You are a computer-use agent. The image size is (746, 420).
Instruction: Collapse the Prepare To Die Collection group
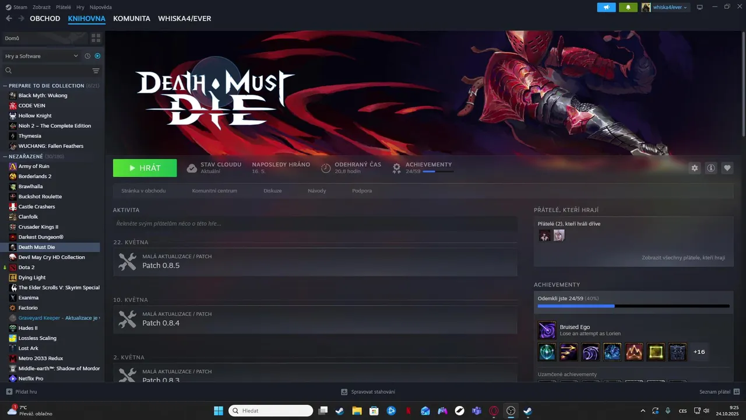pos(5,86)
